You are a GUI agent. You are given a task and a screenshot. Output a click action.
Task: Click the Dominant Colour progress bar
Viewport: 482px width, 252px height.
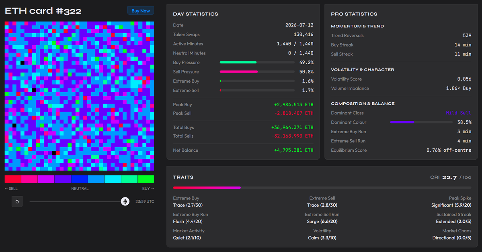click(421, 122)
